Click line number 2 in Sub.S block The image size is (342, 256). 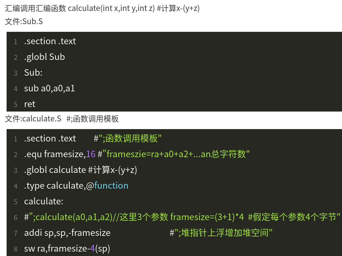tap(15, 57)
